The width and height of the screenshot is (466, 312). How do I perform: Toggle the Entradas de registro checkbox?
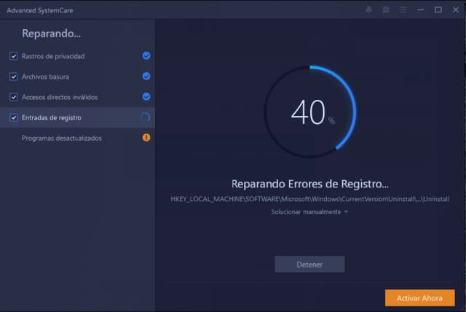coord(13,117)
